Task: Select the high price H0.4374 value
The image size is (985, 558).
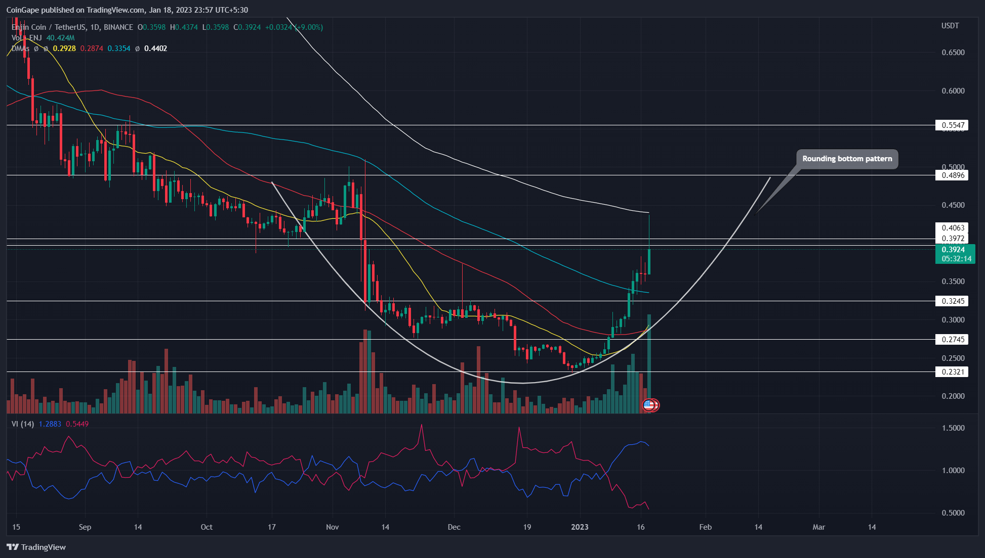Action: (184, 27)
